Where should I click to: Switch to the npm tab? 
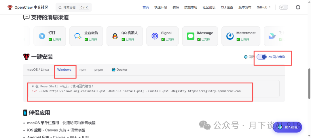point(83,70)
